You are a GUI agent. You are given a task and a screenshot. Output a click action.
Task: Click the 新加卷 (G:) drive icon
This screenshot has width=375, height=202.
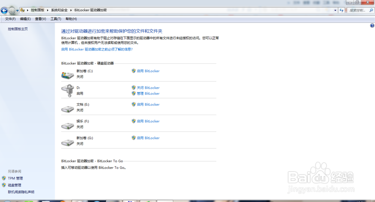pos(67,143)
